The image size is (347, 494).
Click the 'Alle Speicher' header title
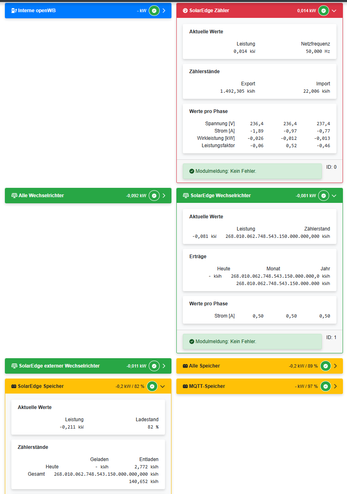pyautogui.click(x=205, y=366)
